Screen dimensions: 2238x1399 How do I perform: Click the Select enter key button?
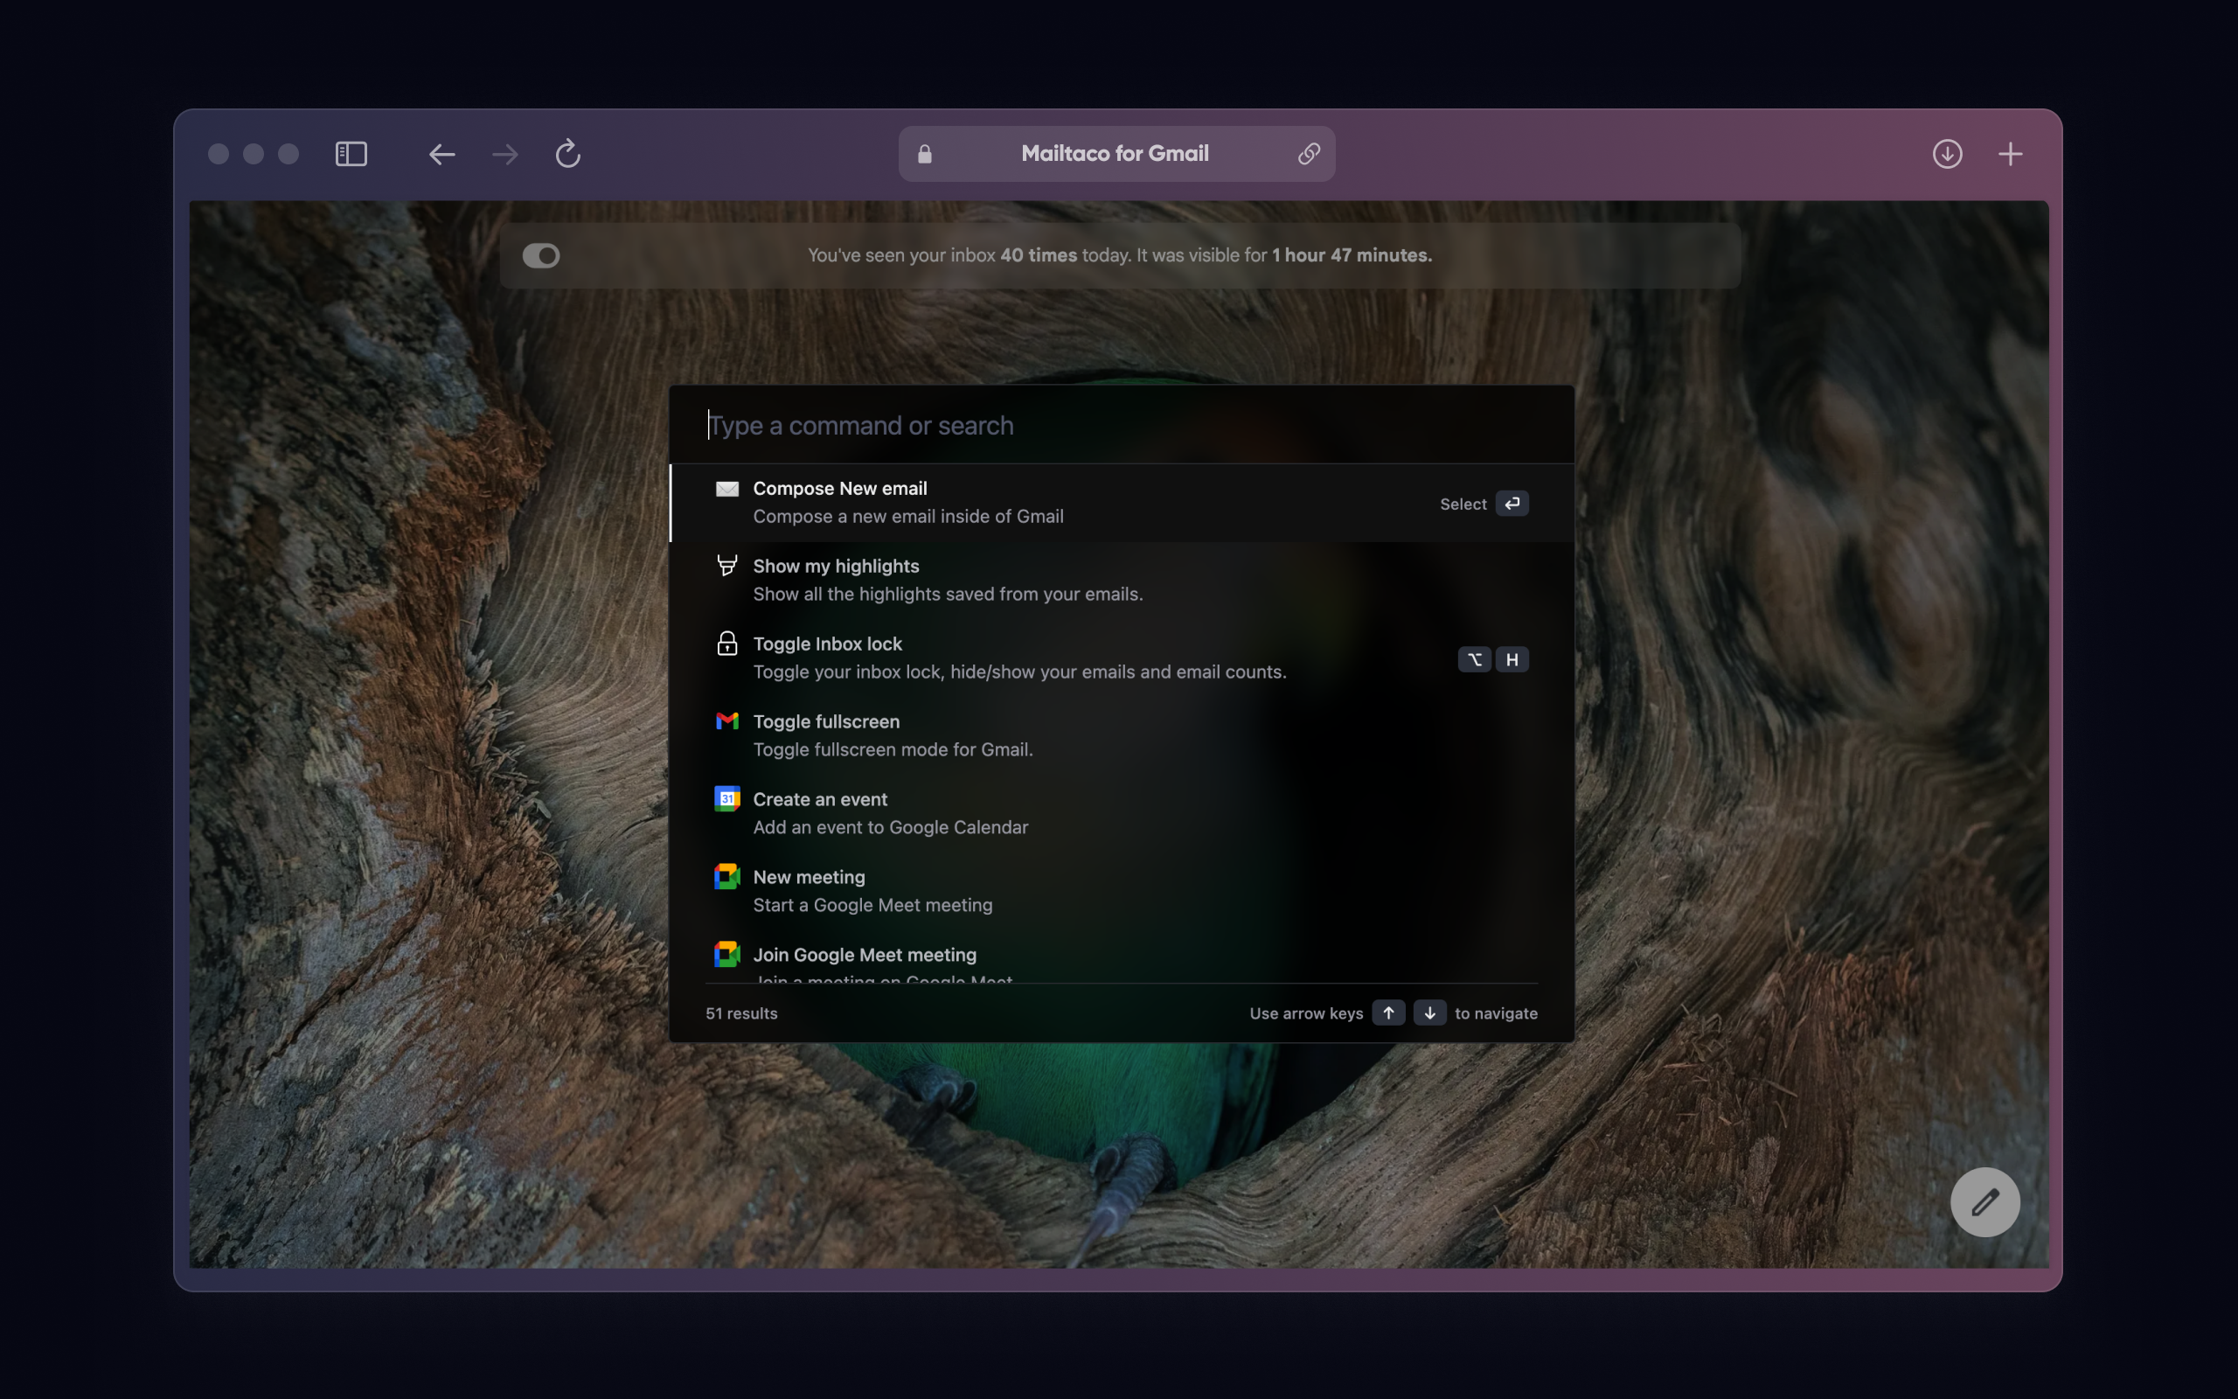click(1512, 504)
